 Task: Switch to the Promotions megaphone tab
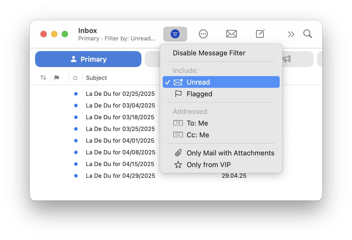pyautogui.click(x=287, y=59)
